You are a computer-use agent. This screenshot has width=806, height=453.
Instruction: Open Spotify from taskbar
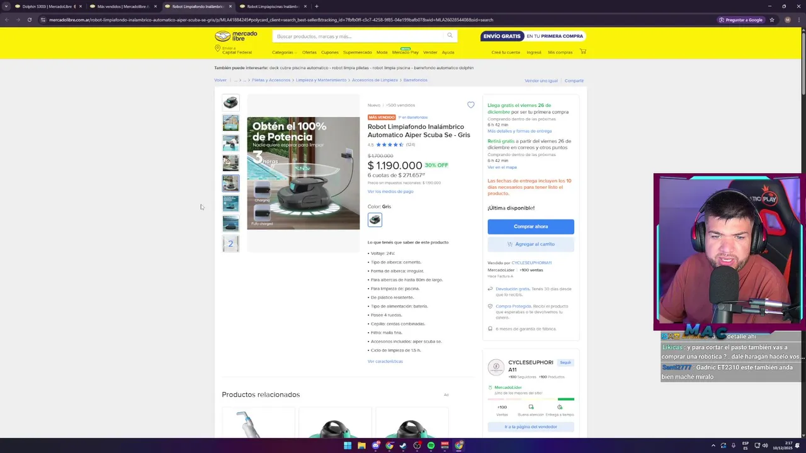(x=431, y=445)
